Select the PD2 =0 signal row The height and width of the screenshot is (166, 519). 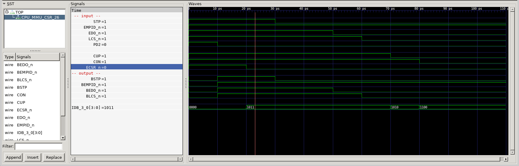point(127,45)
